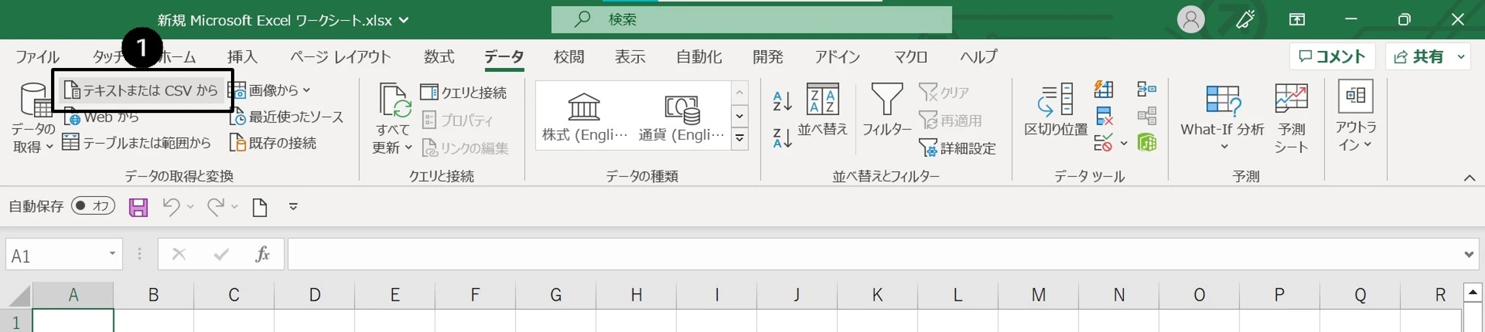Open the Manage Data Model icon

(1147, 142)
